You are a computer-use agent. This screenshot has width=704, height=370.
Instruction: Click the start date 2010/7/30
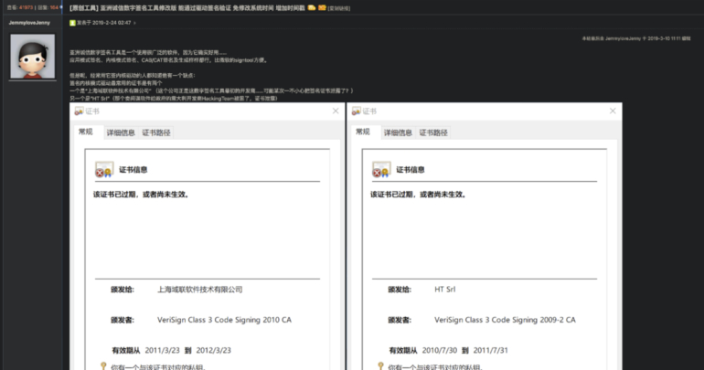[x=440, y=350]
